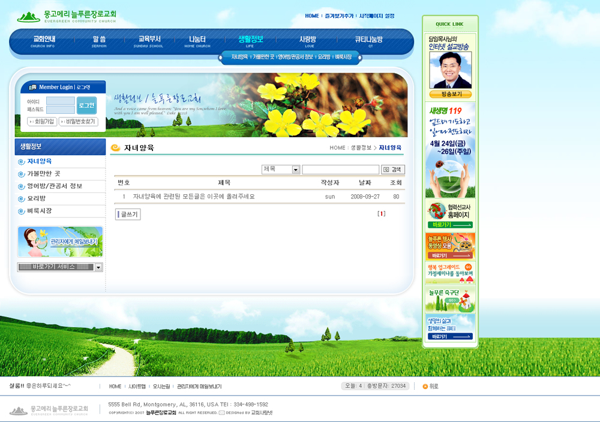Select 요리방 in the left sidebar
The height and width of the screenshot is (422, 600).
[x=37, y=198]
